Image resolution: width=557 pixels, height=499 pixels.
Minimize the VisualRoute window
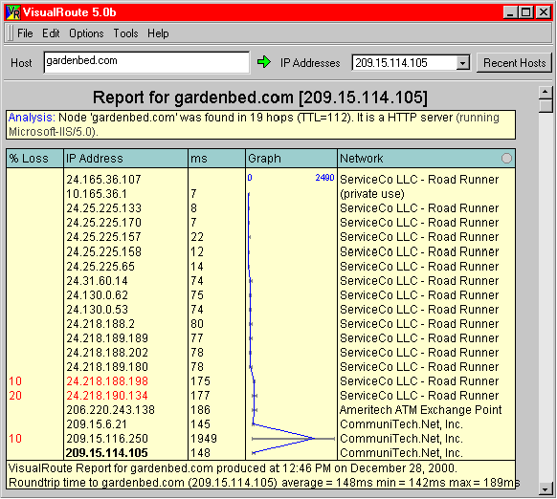point(511,12)
